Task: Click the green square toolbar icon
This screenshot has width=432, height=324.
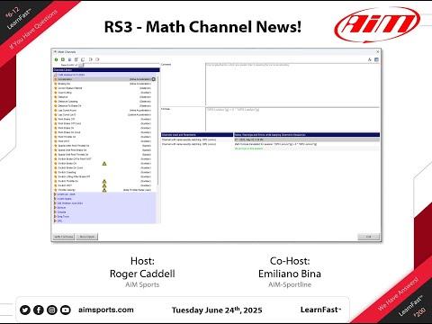Action: (x=63, y=59)
